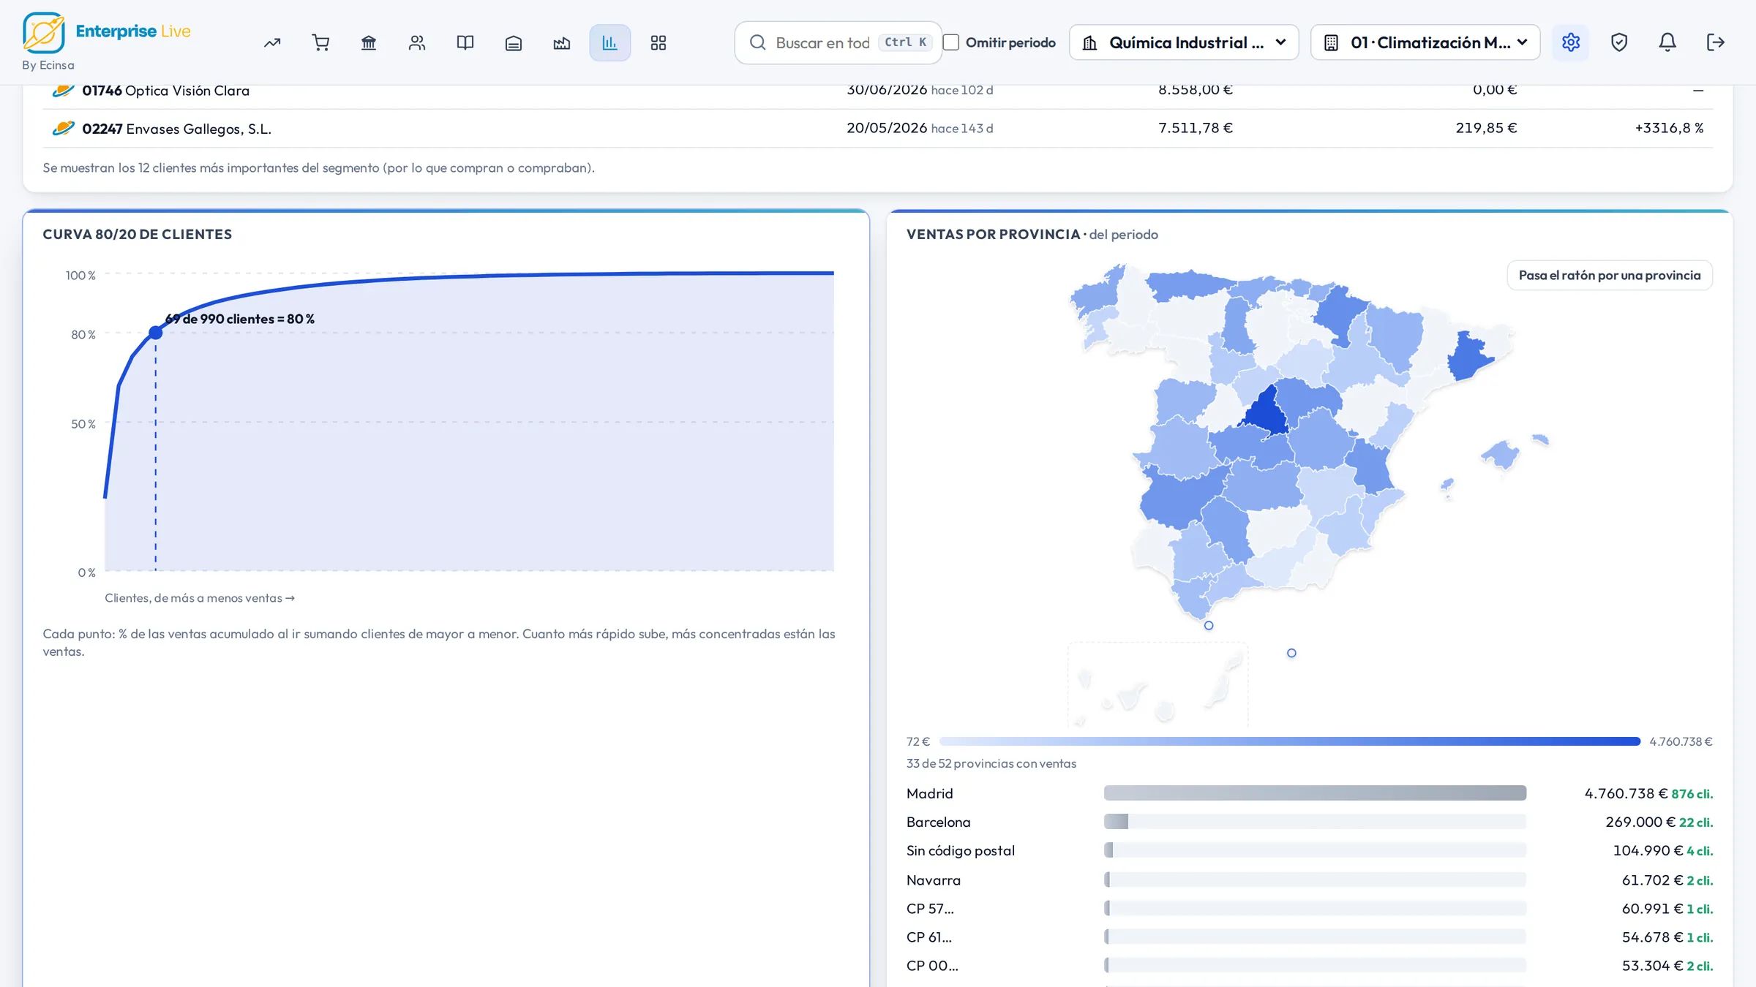This screenshot has width=1756, height=987.
Task: Click the Barcelona row label
Action: point(938,822)
